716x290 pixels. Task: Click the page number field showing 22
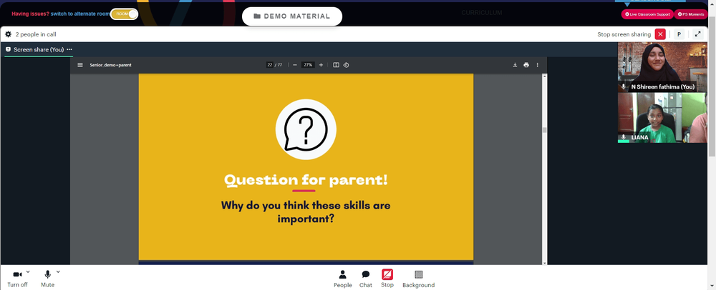pyautogui.click(x=270, y=65)
